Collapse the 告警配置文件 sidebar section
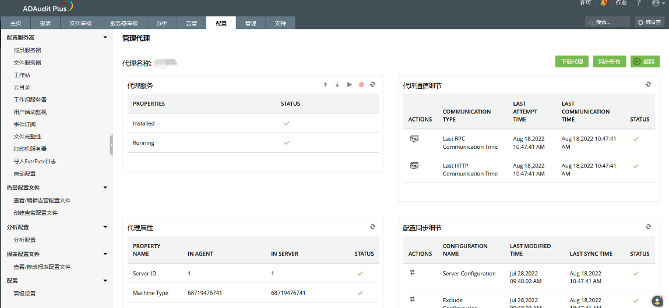669x308 pixels. (x=105, y=188)
